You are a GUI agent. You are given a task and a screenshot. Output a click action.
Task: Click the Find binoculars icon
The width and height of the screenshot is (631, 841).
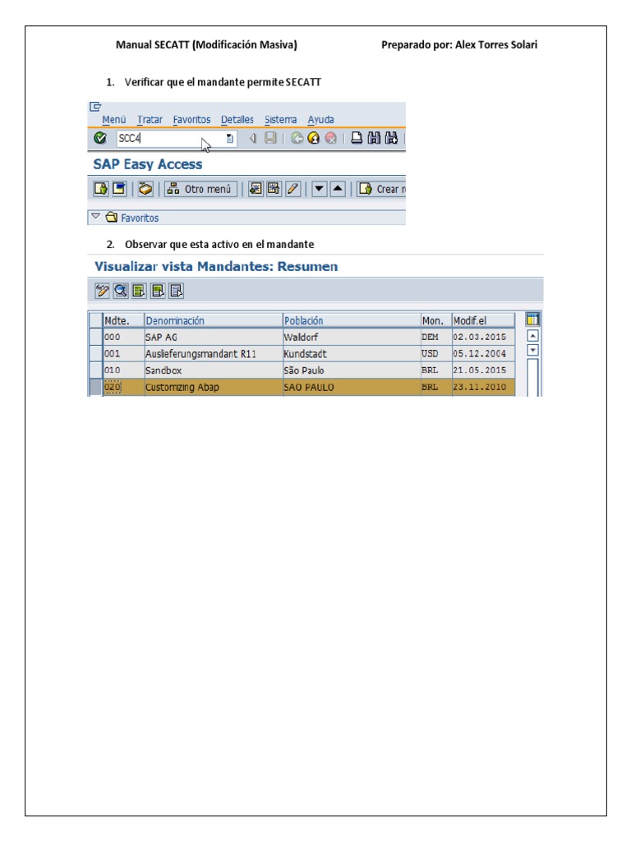click(x=374, y=138)
